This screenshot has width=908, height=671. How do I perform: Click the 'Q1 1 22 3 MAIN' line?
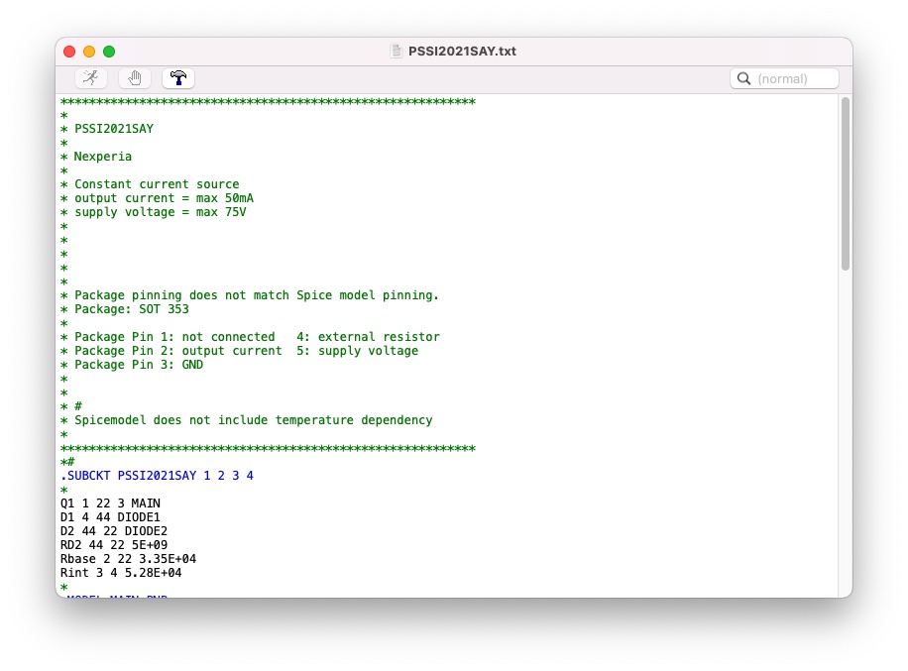[x=110, y=503]
